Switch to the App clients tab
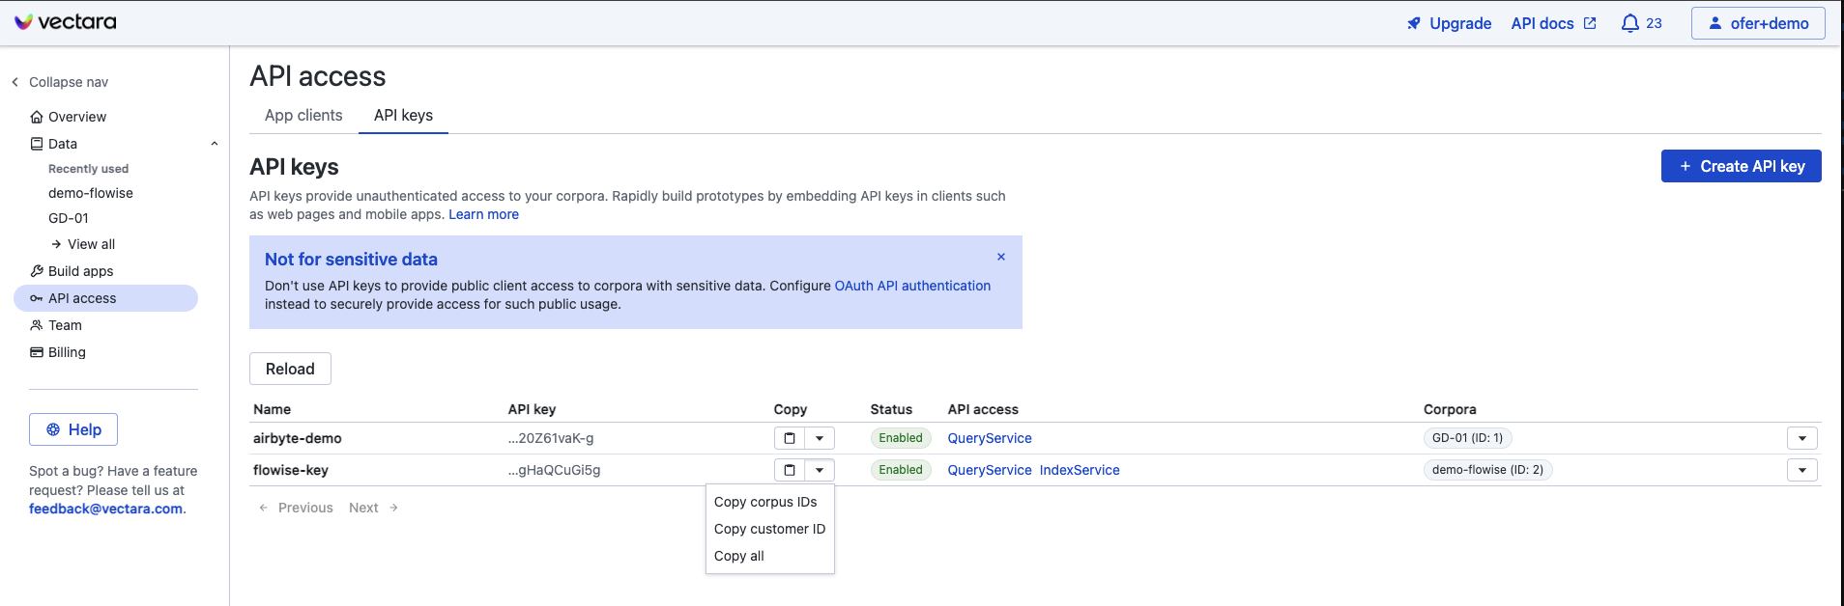The height and width of the screenshot is (606, 1844). [303, 115]
